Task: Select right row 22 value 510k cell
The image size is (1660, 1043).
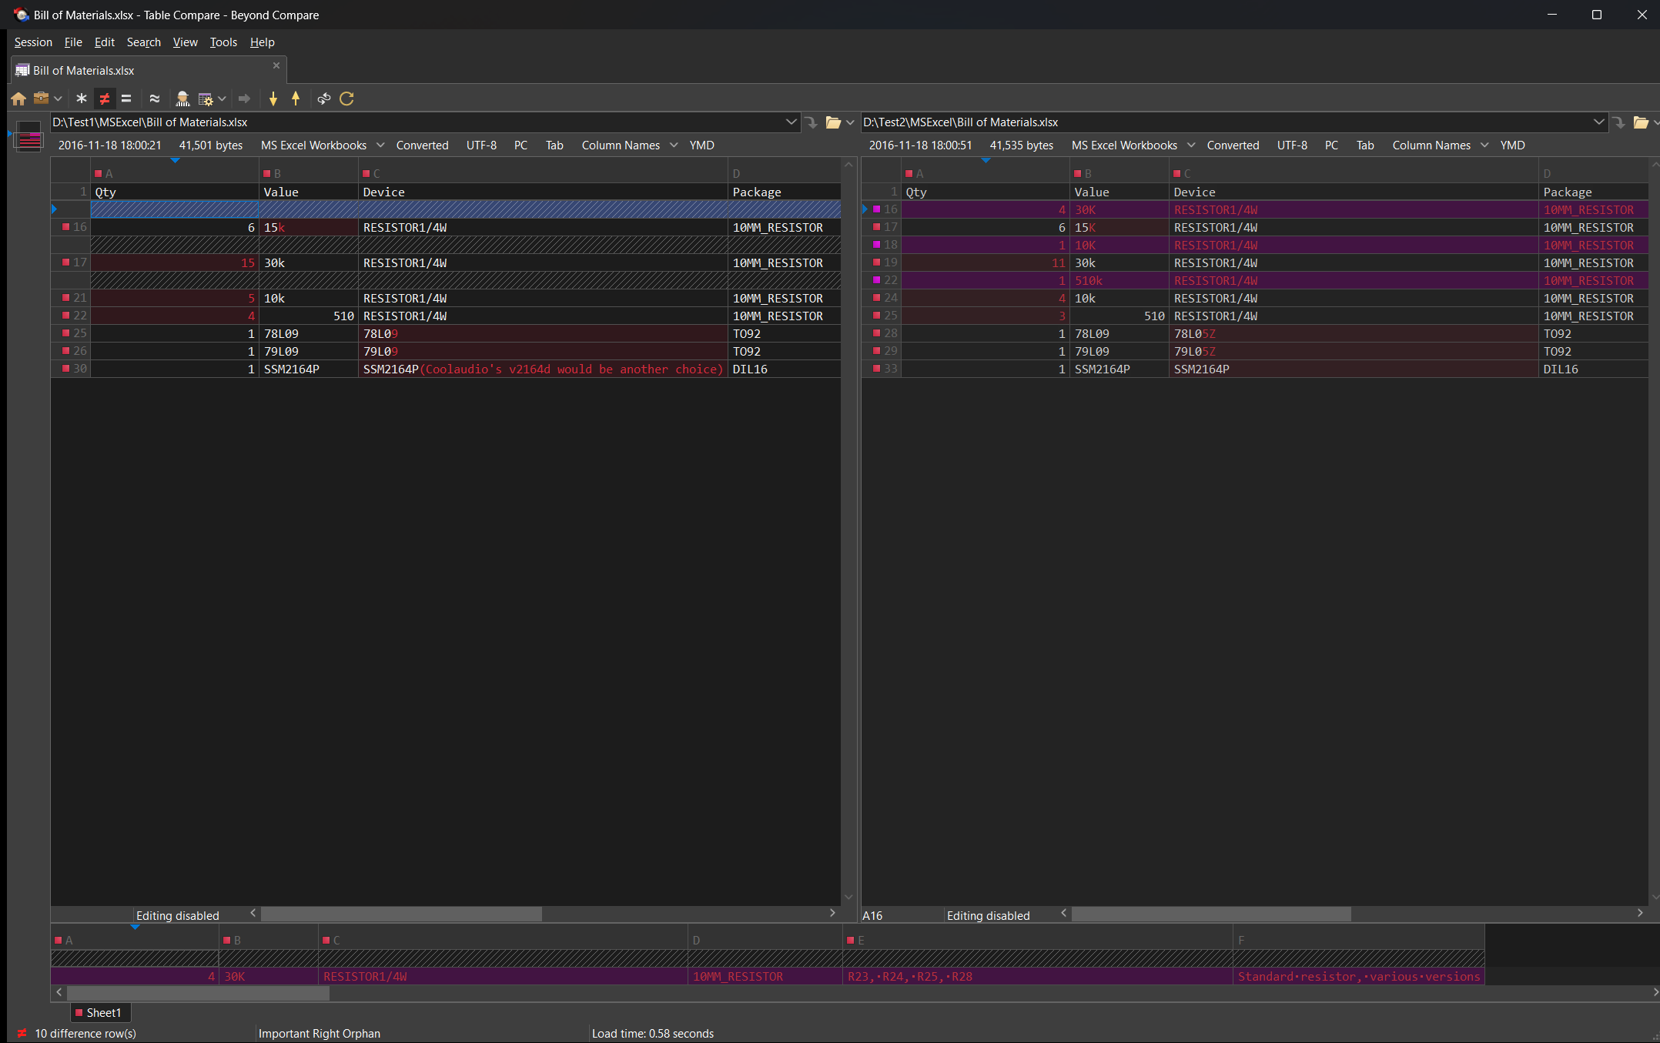Action: click(1119, 281)
